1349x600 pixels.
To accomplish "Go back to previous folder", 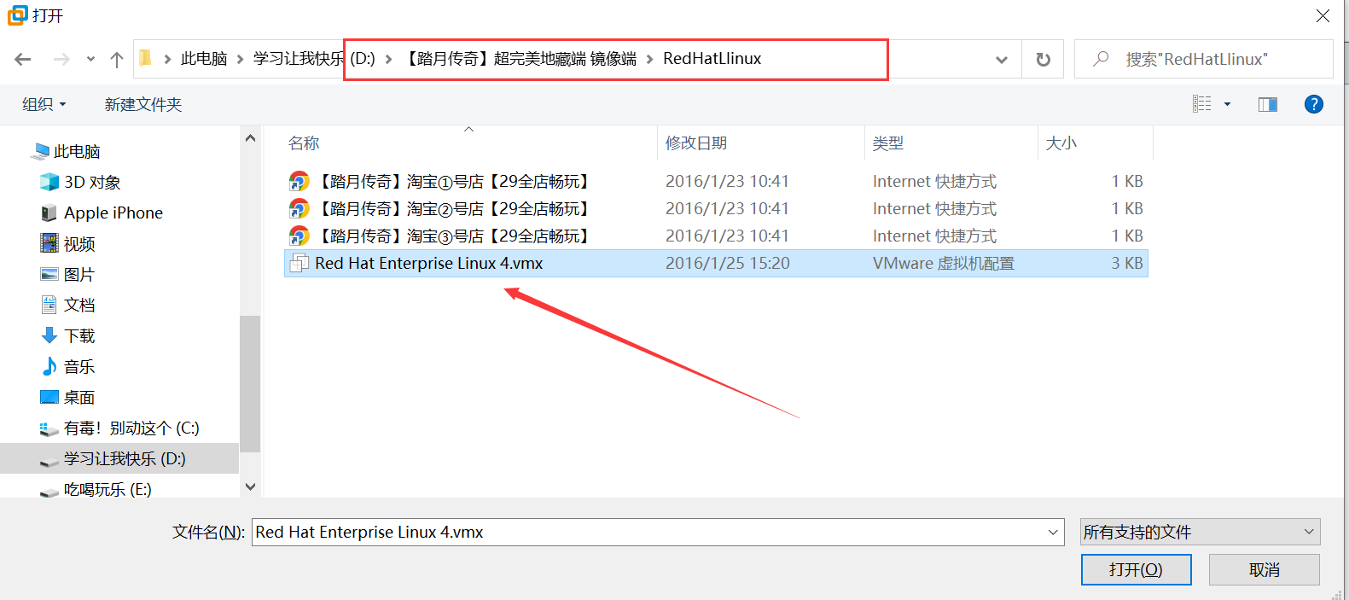I will [x=23, y=59].
